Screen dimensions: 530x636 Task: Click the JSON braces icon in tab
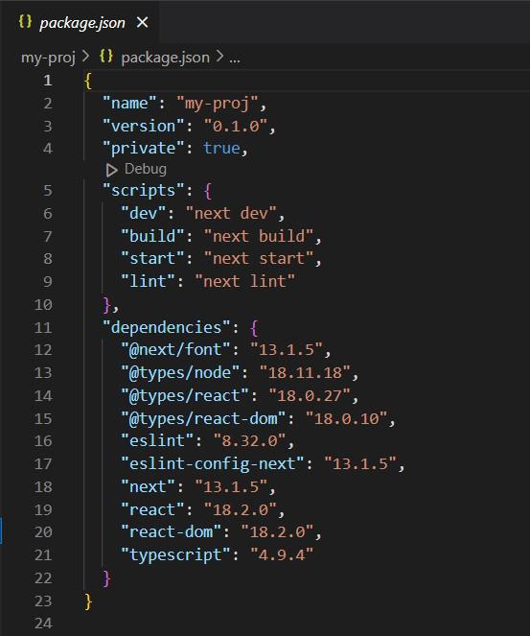[25, 21]
